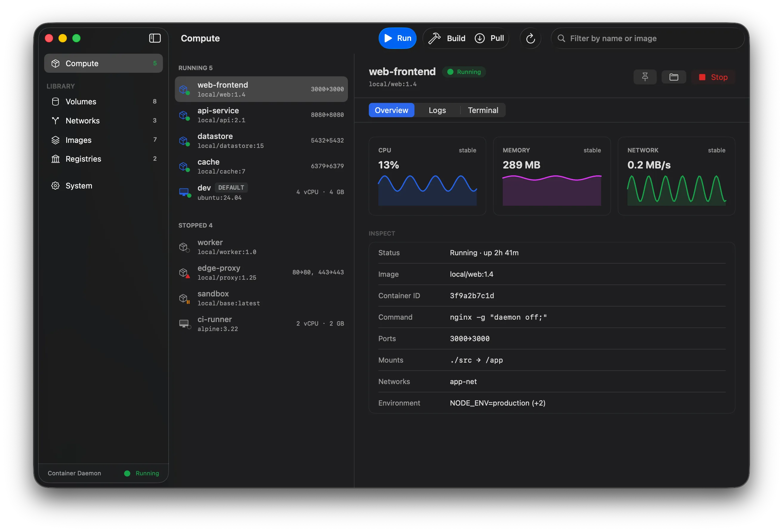783x532 pixels.
Task: Click the Volumes cylinder icon
Action: pyautogui.click(x=55, y=101)
